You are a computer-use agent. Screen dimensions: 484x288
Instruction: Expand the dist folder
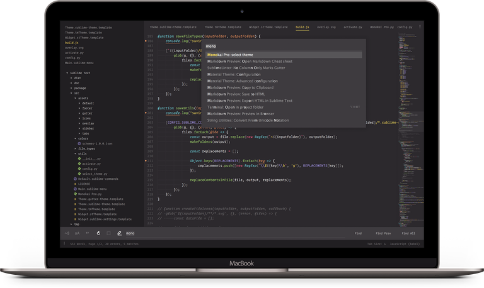point(71,78)
